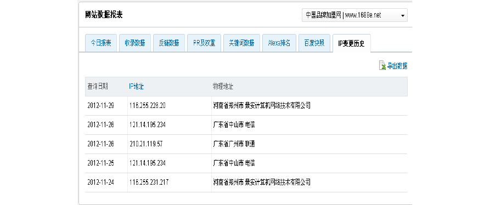Click the Excel export icon
490x205 pixels.
382,65
